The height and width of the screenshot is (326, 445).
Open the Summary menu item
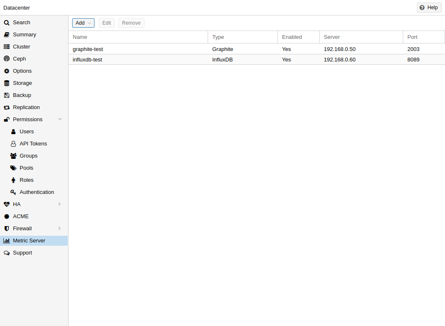[x=24, y=35]
